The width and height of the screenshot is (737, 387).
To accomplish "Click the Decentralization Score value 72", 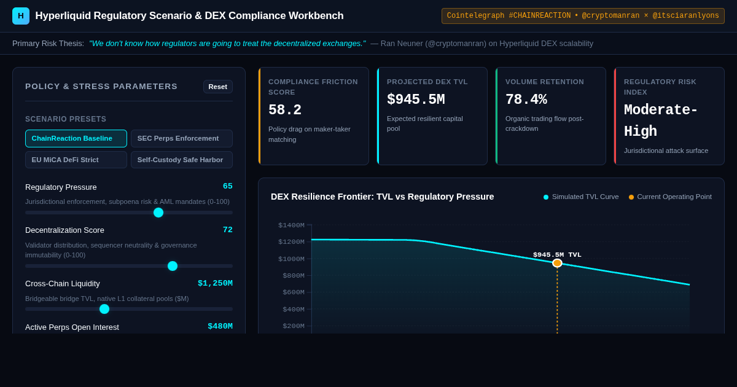I will coord(228,230).
